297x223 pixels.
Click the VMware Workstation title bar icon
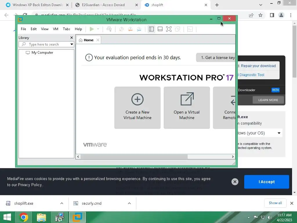(20, 19)
